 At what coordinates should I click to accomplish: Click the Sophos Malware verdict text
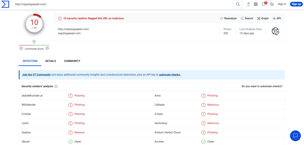click(80, 133)
